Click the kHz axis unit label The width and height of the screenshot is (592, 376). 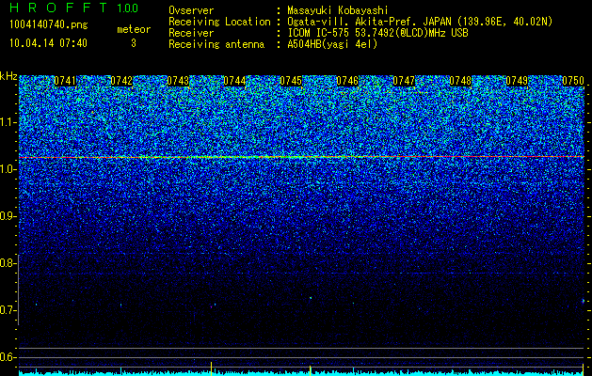click(8, 76)
